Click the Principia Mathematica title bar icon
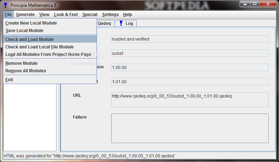 (5, 5)
